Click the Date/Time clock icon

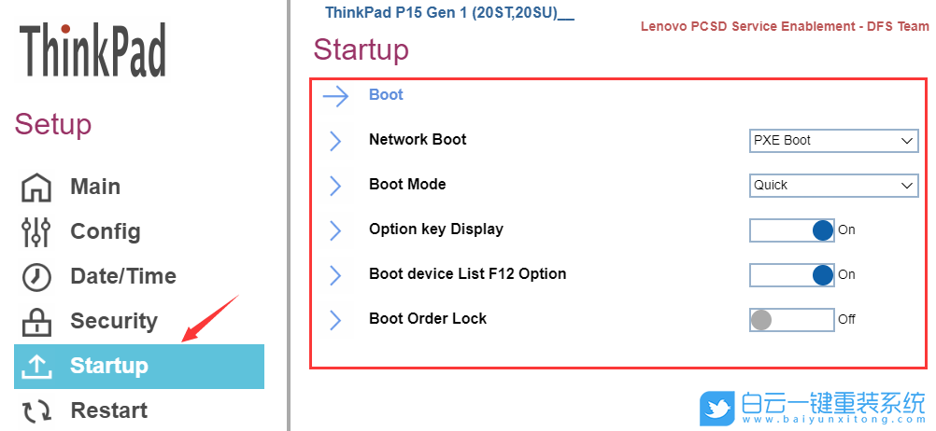tap(36, 276)
